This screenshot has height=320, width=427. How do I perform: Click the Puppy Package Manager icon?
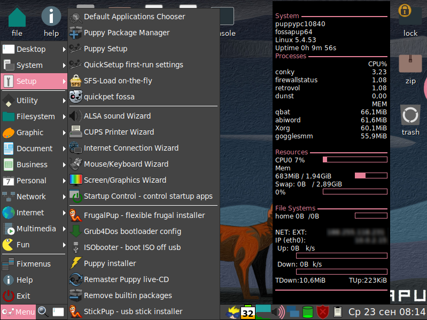point(76,33)
